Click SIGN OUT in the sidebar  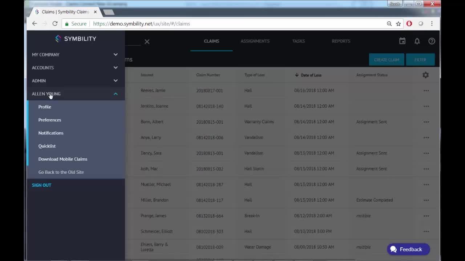tap(41, 185)
